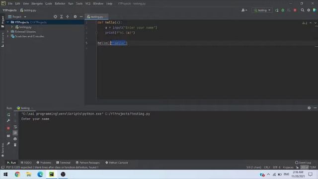Expand External Libraries node

pos(8,32)
